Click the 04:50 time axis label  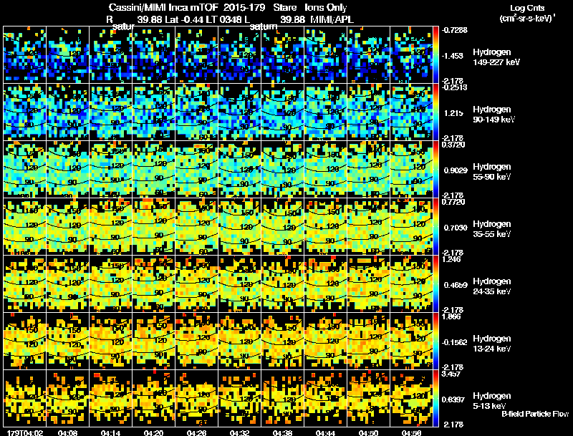pos(368,432)
